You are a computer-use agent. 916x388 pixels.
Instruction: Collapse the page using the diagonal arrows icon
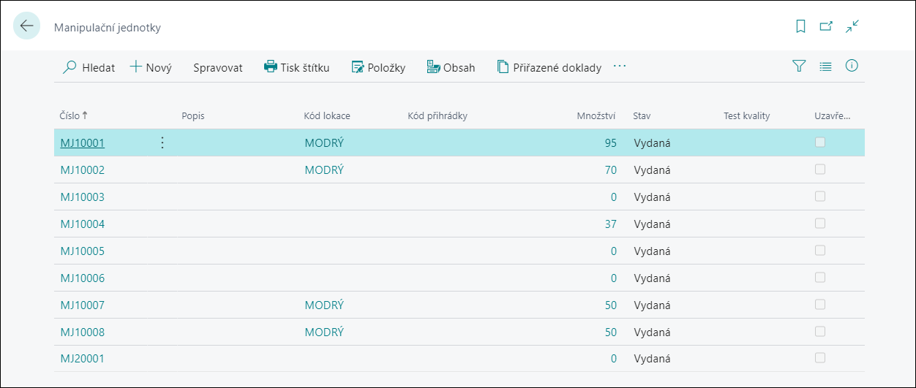coord(852,26)
